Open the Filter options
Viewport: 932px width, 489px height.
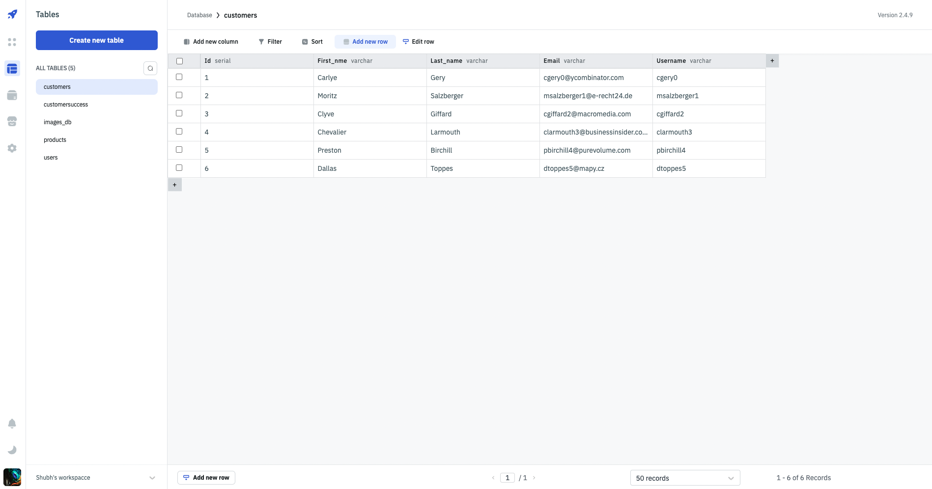[270, 42]
